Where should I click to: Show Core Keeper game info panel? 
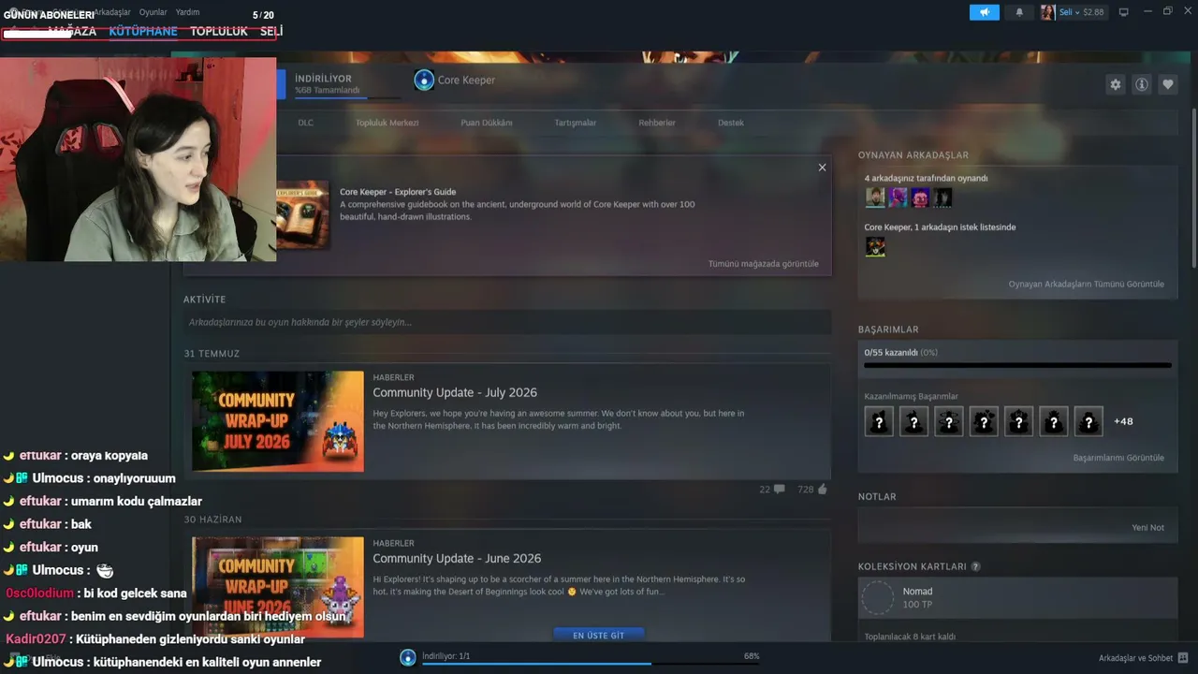click(1142, 84)
